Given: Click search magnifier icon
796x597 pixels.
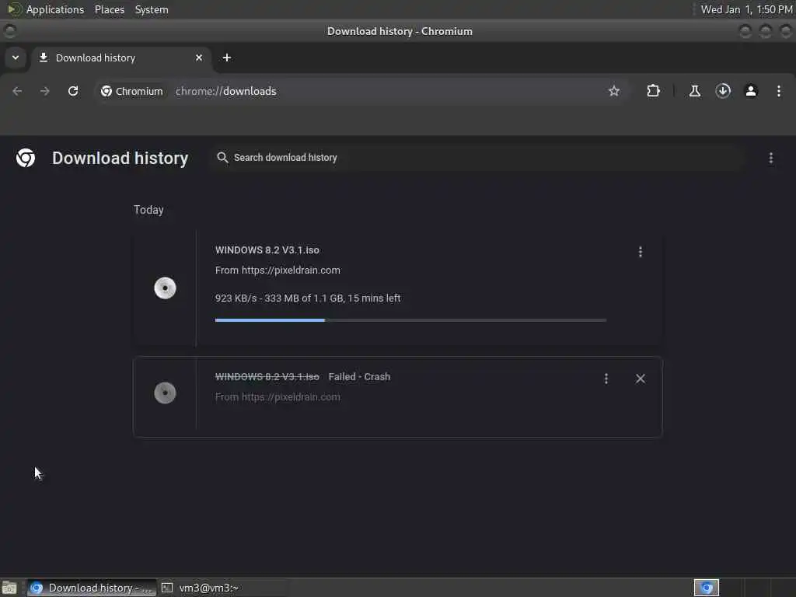Looking at the screenshot, I should click(x=222, y=158).
